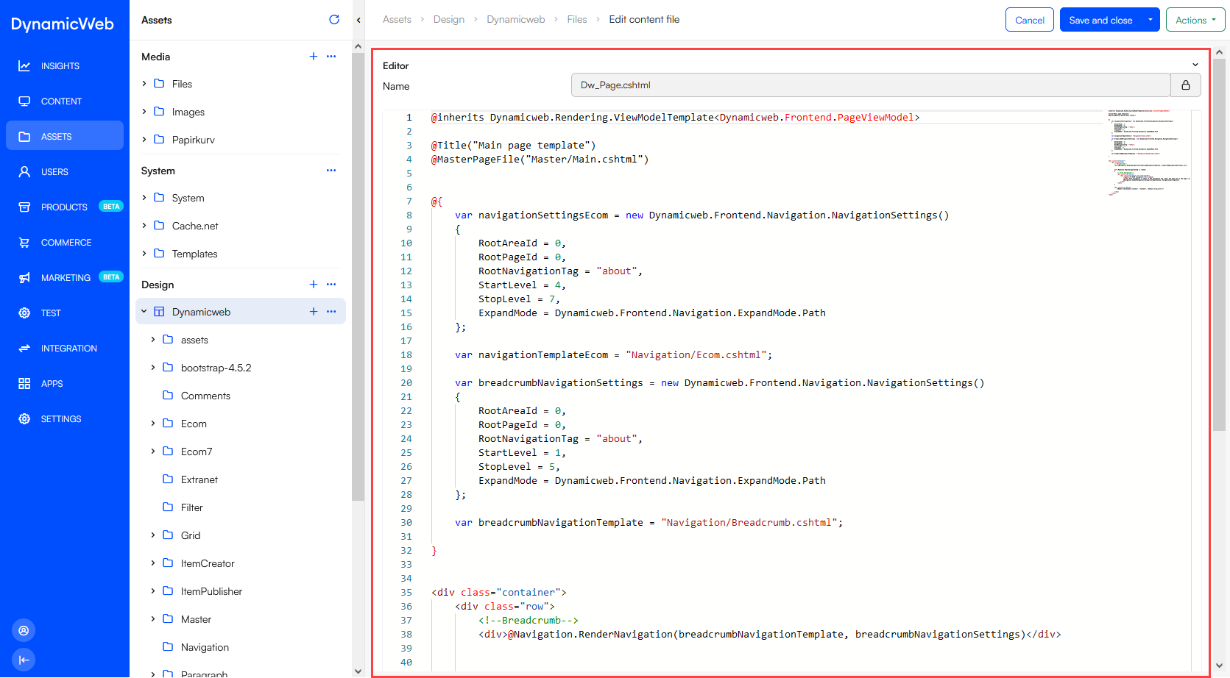Open INSIGHTS menu item
The image size is (1230, 678).
pos(60,66)
